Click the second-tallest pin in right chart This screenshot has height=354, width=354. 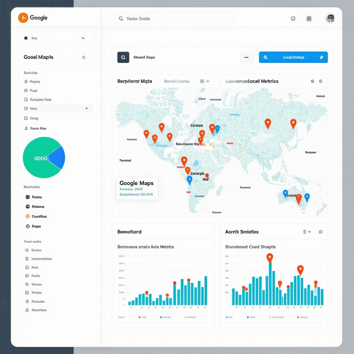pos(300,270)
